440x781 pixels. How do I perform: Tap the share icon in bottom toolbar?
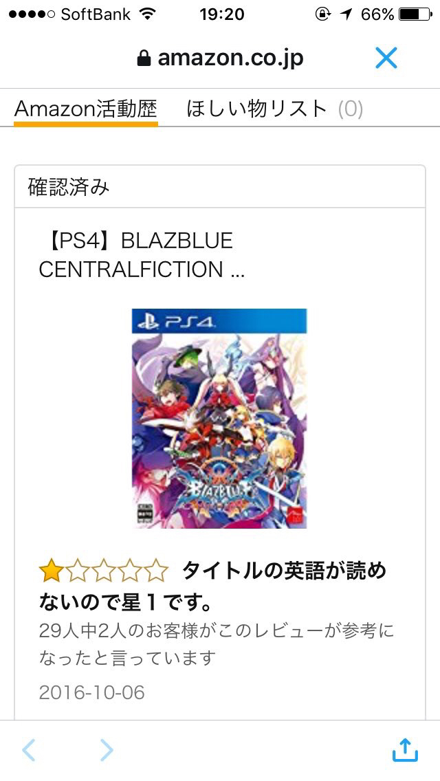click(x=405, y=749)
